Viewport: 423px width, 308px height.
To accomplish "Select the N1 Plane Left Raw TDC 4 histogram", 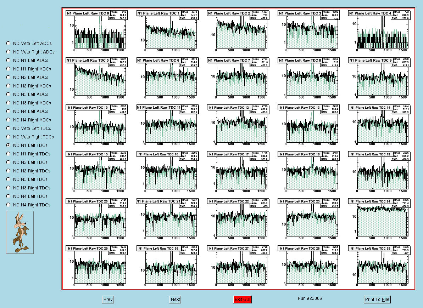I will pyautogui.click(x=379, y=31).
